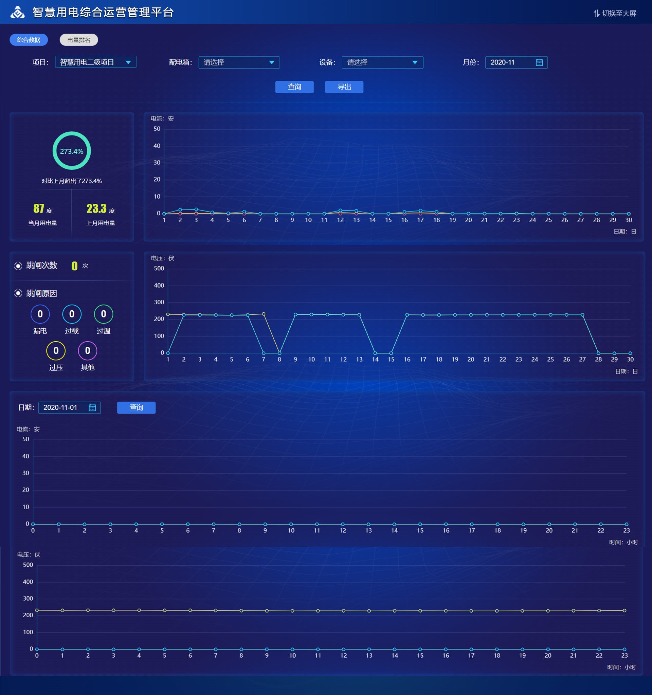Viewport: 652px width, 695px height.
Task: Open the date picker calendar icon
Action: [92, 408]
